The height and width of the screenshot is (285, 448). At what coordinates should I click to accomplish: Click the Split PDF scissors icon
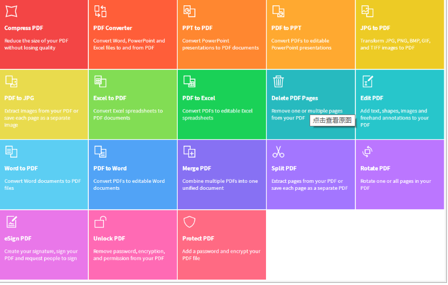[x=278, y=152]
